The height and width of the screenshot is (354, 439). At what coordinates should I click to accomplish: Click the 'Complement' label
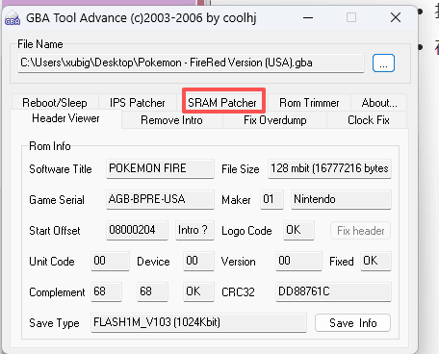click(57, 292)
